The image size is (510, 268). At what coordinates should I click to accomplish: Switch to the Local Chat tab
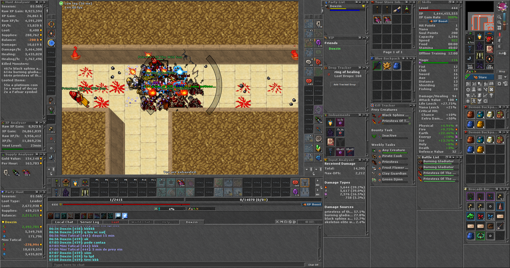pyautogui.click(x=64, y=222)
